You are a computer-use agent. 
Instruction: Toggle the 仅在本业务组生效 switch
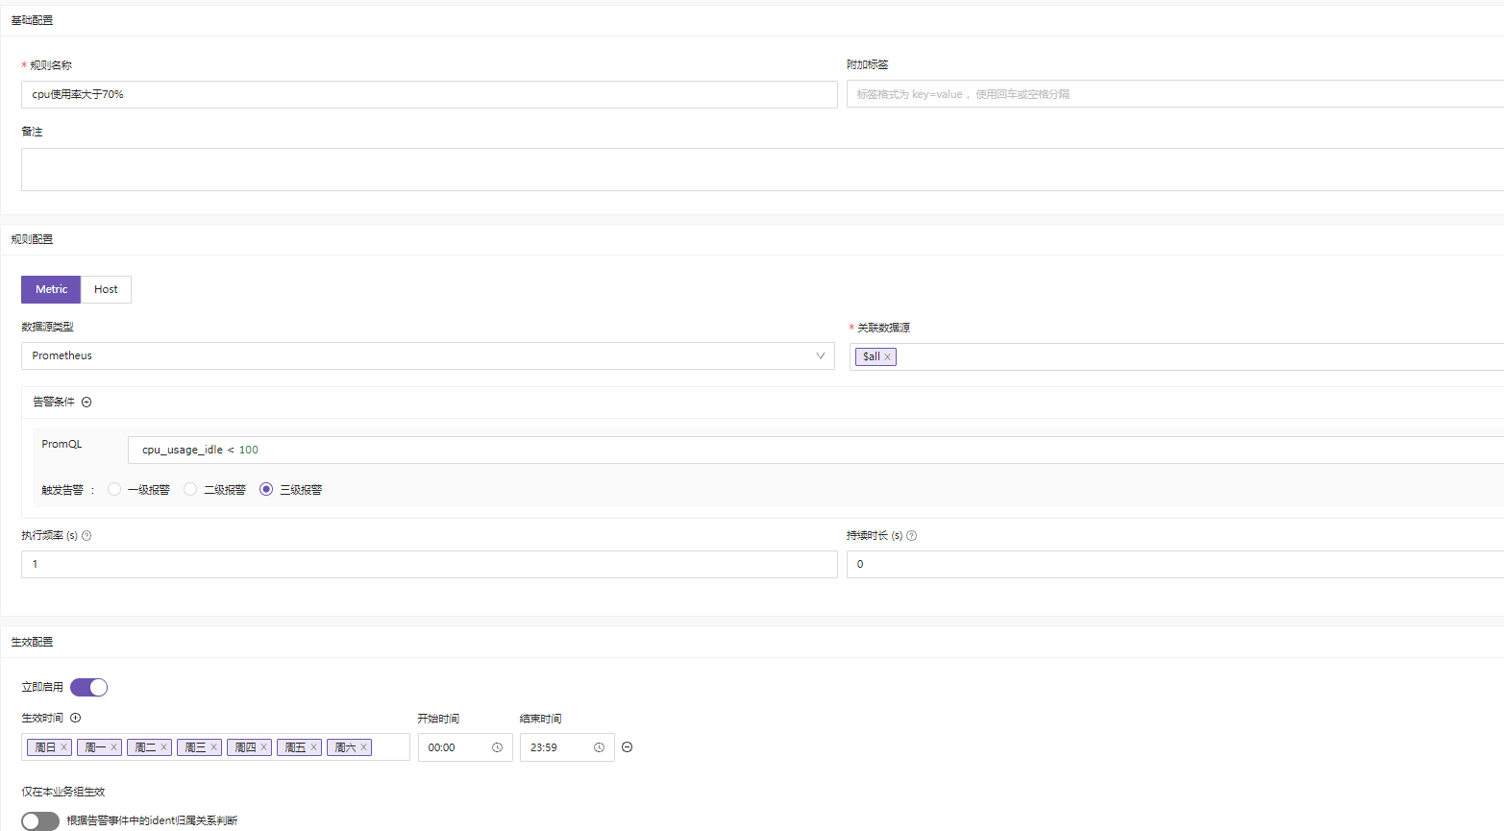(x=40, y=820)
